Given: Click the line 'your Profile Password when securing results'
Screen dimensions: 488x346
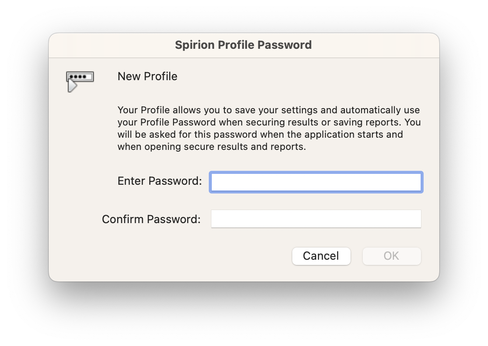Looking at the screenshot, I should coord(269,122).
